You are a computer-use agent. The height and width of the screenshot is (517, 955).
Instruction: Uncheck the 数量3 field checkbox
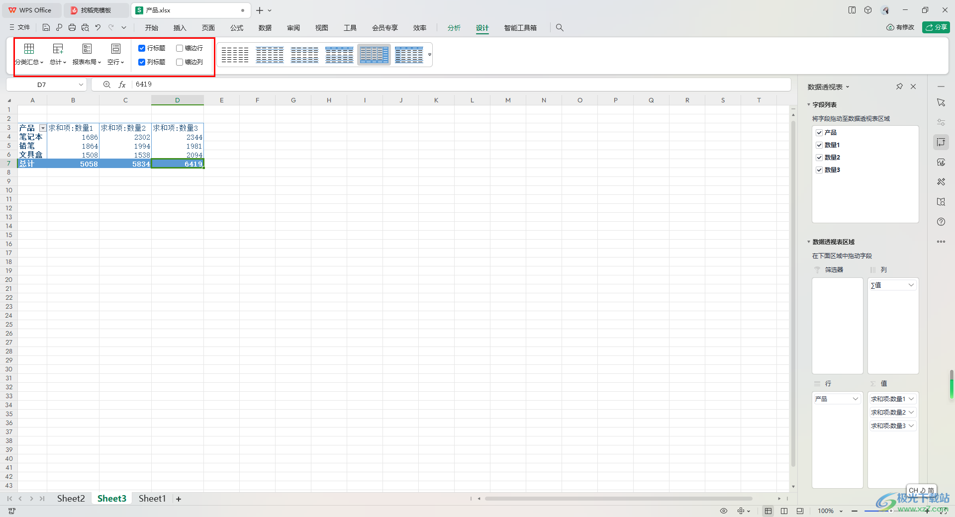[819, 170]
